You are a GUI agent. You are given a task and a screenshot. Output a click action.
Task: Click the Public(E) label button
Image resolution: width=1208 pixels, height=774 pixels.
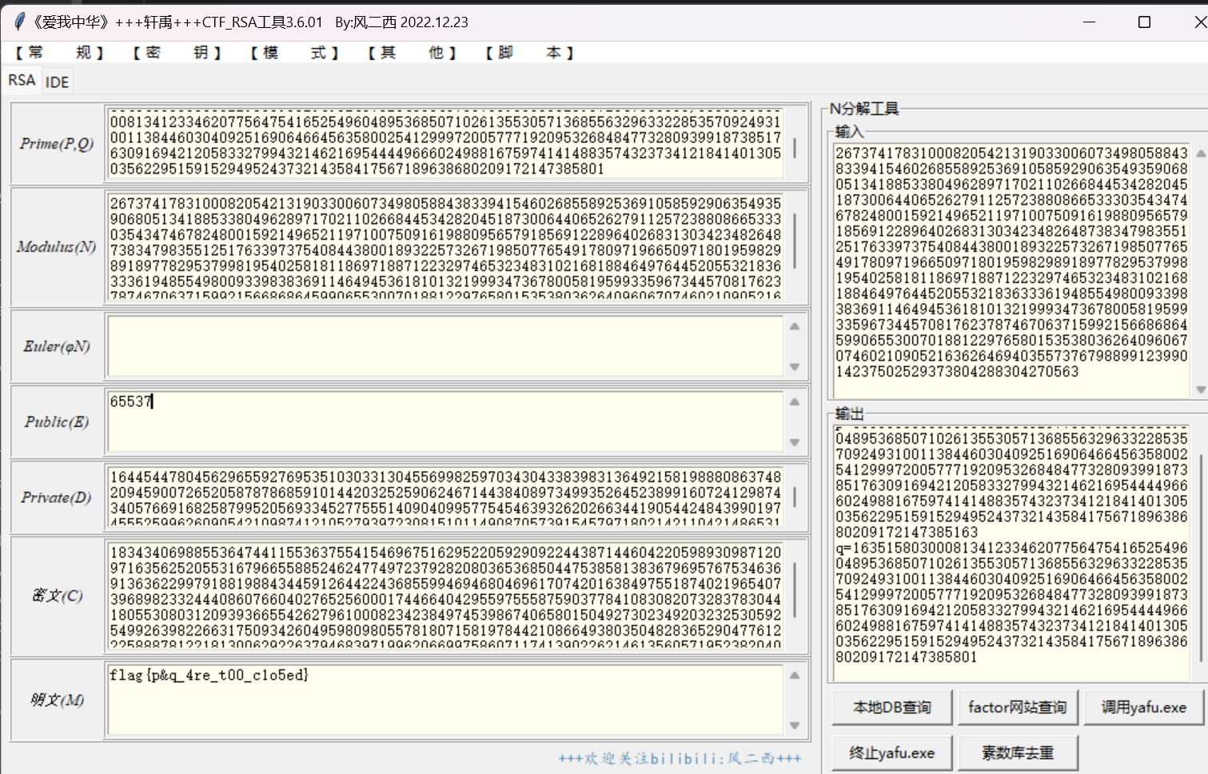[57, 421]
